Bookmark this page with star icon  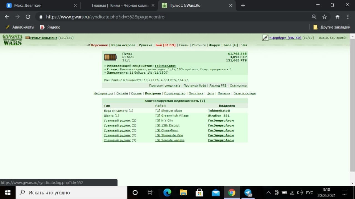point(324,17)
